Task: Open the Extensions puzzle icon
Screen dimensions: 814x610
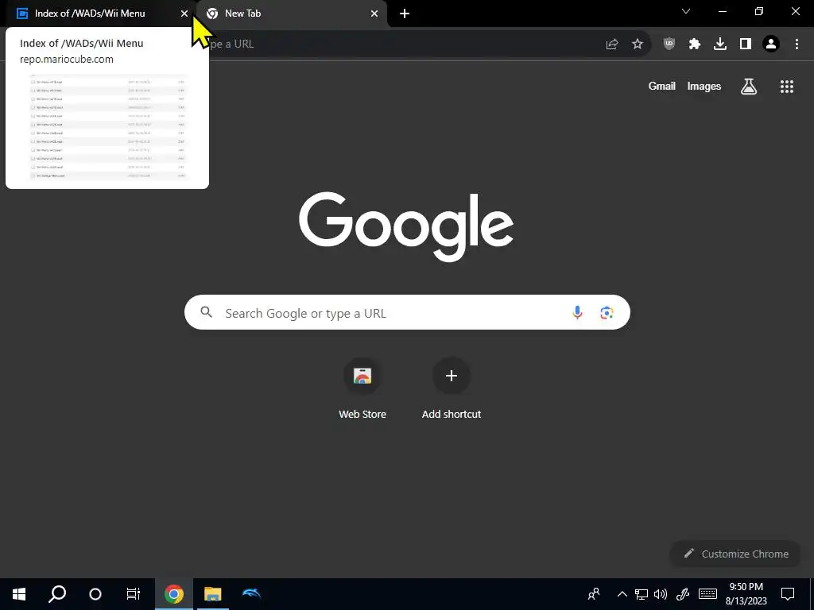Action: (695, 44)
